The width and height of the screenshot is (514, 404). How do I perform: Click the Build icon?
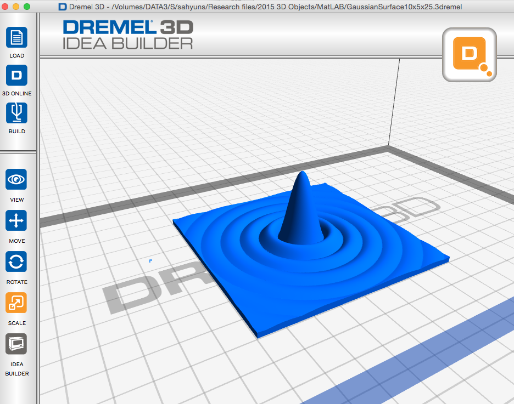click(x=16, y=113)
